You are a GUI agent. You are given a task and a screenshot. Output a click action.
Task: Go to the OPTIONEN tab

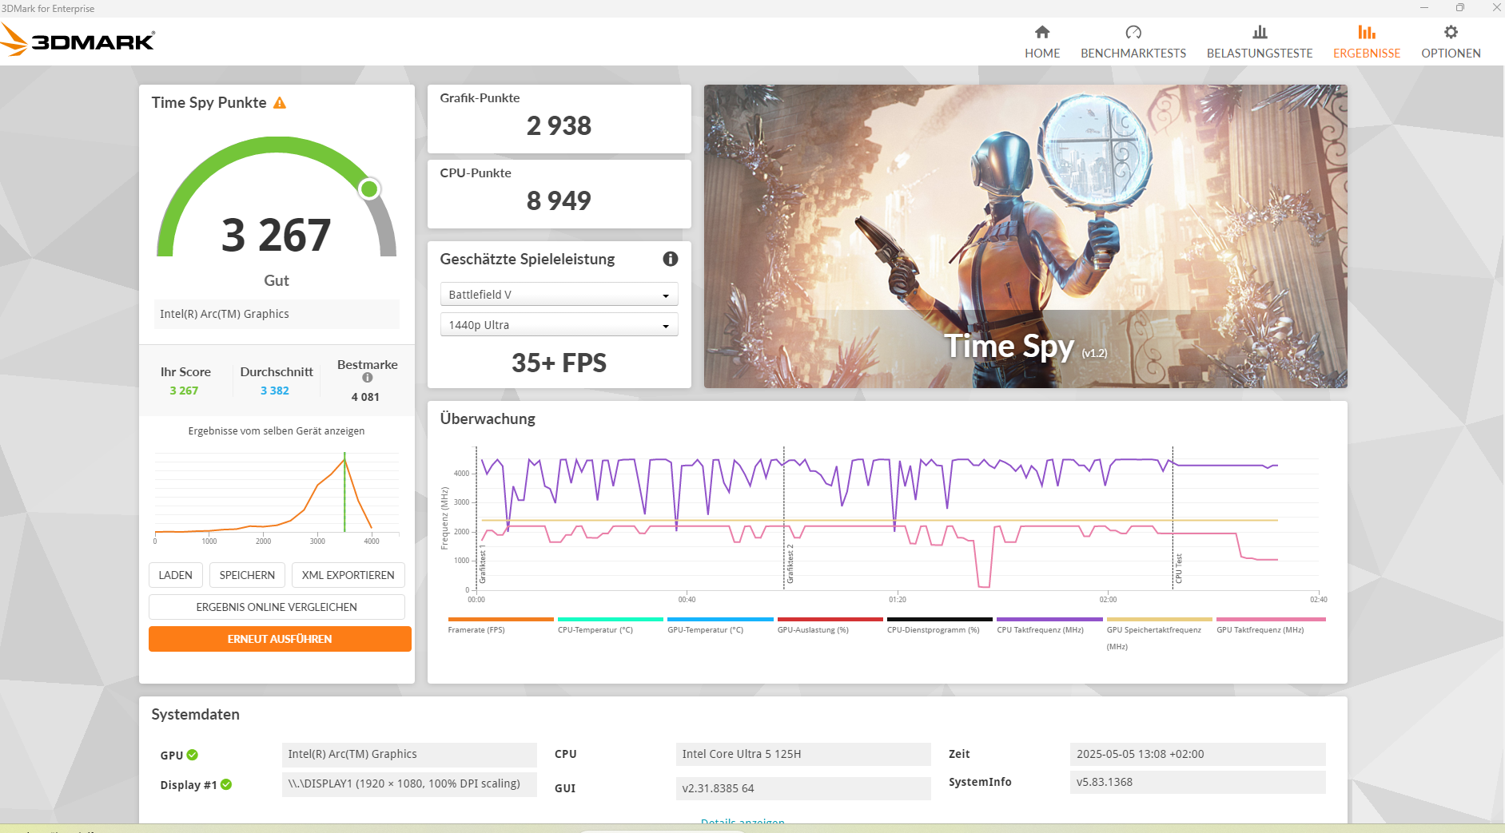click(1451, 42)
